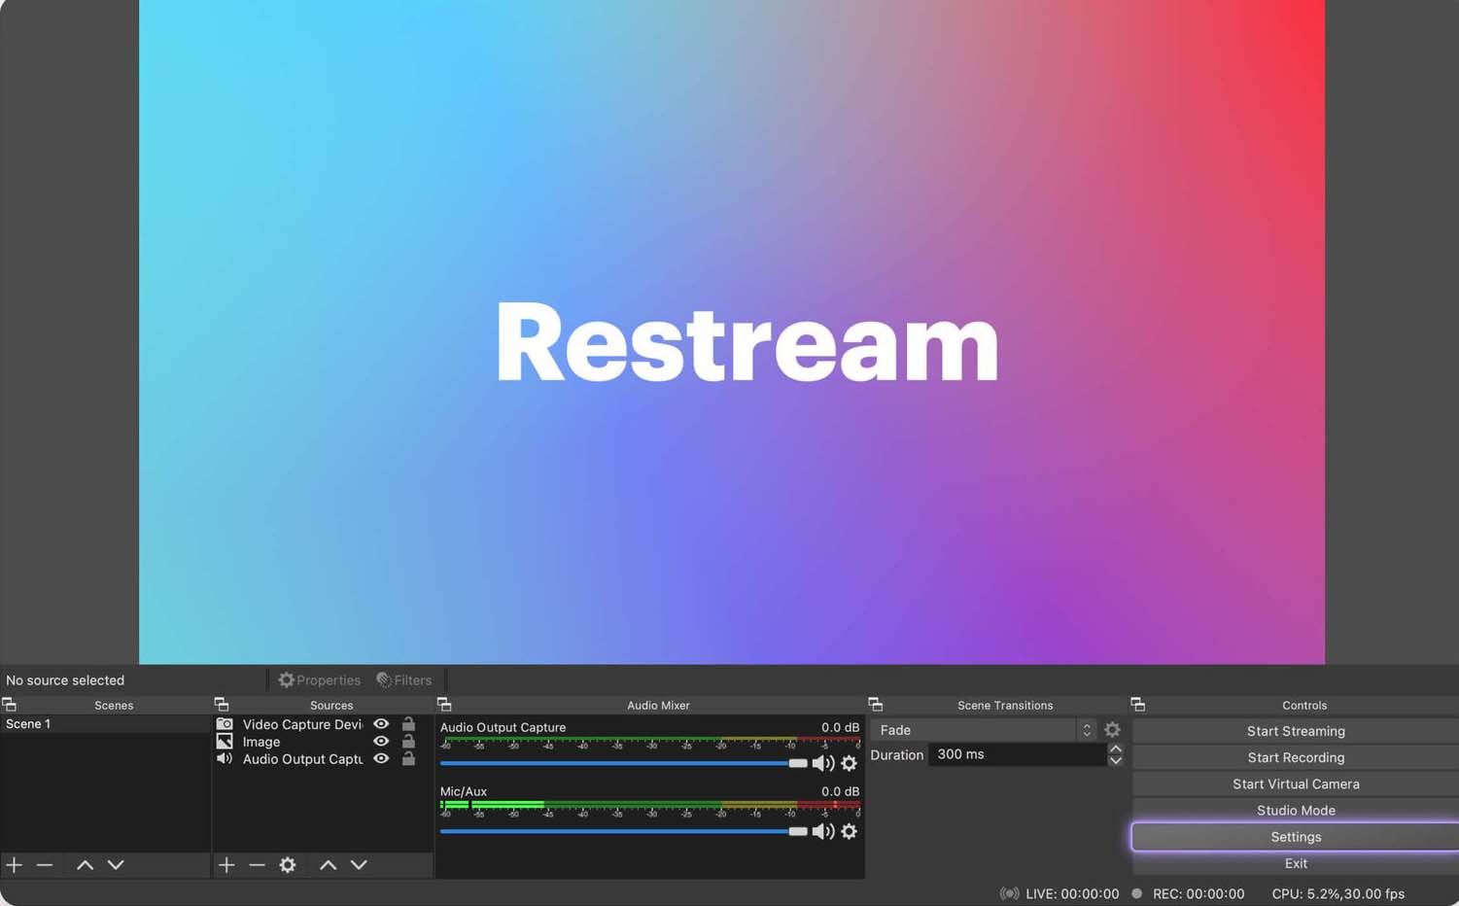Click the CPU 5.2%, 30.00 fps status

[1337, 893]
